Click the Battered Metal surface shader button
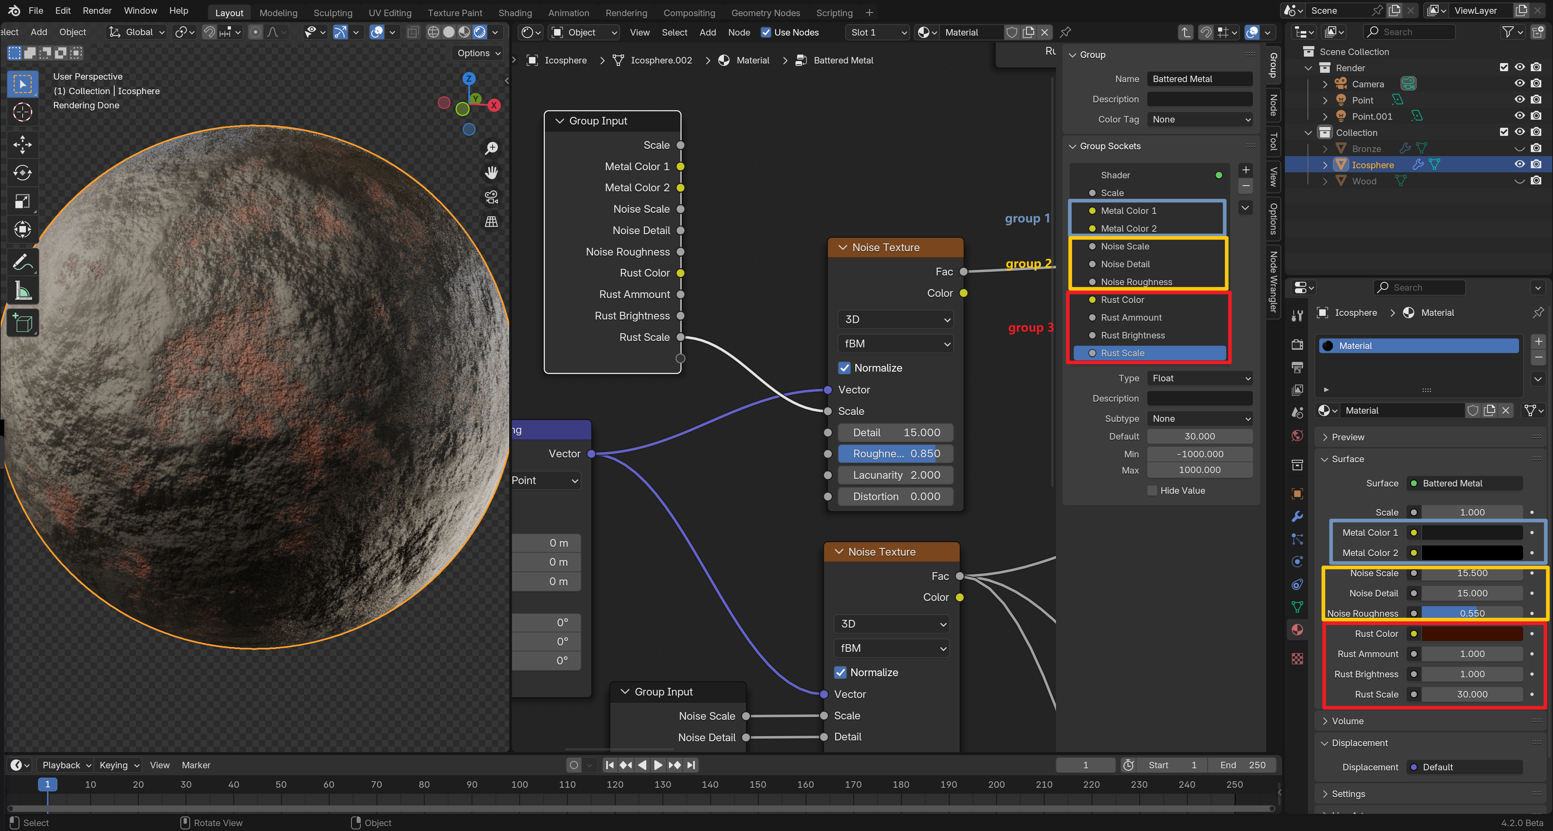 pos(1465,483)
